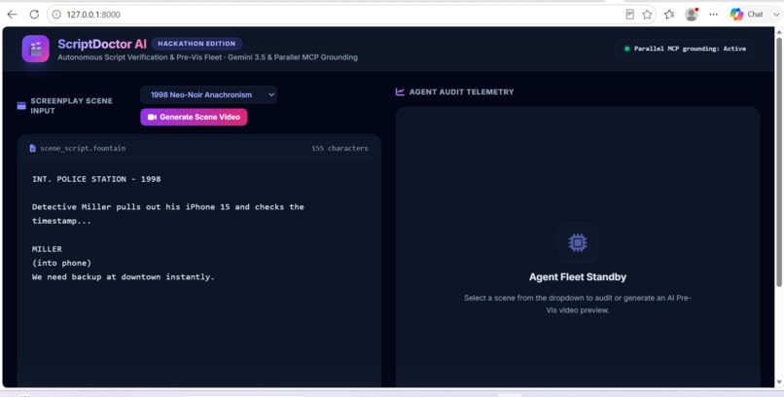Click the line We need backup at downtown instantly.
Viewport: 784px width, 397px height.
pyautogui.click(x=123, y=277)
